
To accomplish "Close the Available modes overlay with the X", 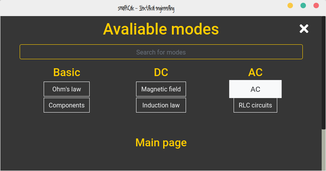I will 304,29.
